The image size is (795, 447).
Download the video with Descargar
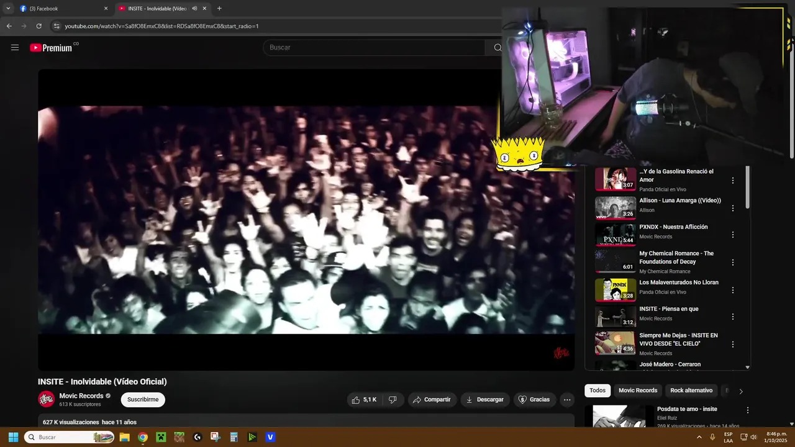(x=485, y=400)
